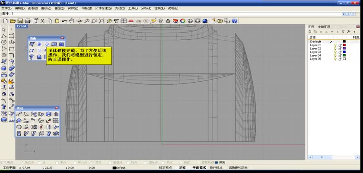The height and width of the screenshot is (173, 363).
Task: Click the Print icon in main toolbar
Action: pos(28,21)
